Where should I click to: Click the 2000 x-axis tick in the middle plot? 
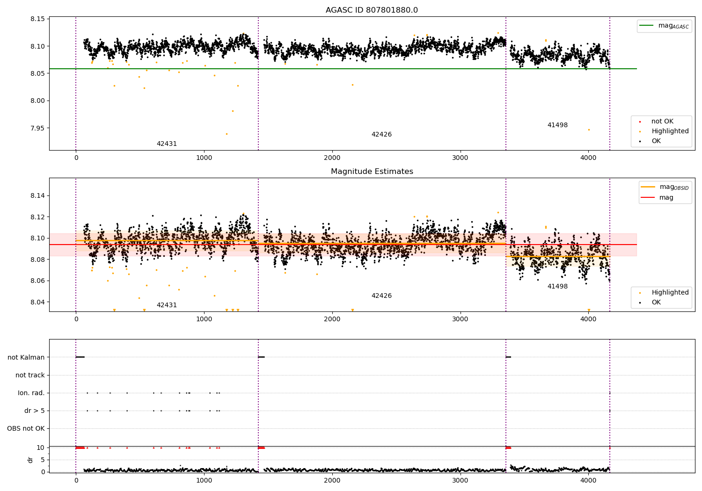pos(332,319)
